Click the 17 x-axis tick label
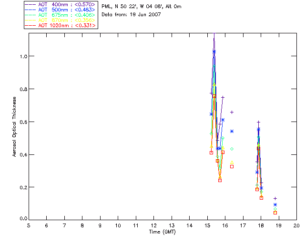This screenshot has width=305, height=244. tap(243, 225)
